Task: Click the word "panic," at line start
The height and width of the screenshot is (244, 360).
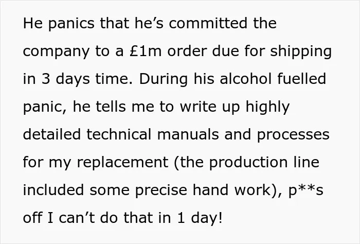Action: (45, 108)
